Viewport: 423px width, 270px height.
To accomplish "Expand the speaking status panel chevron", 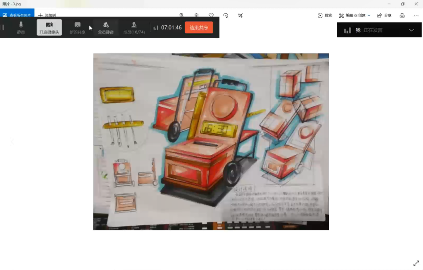I will (x=411, y=30).
